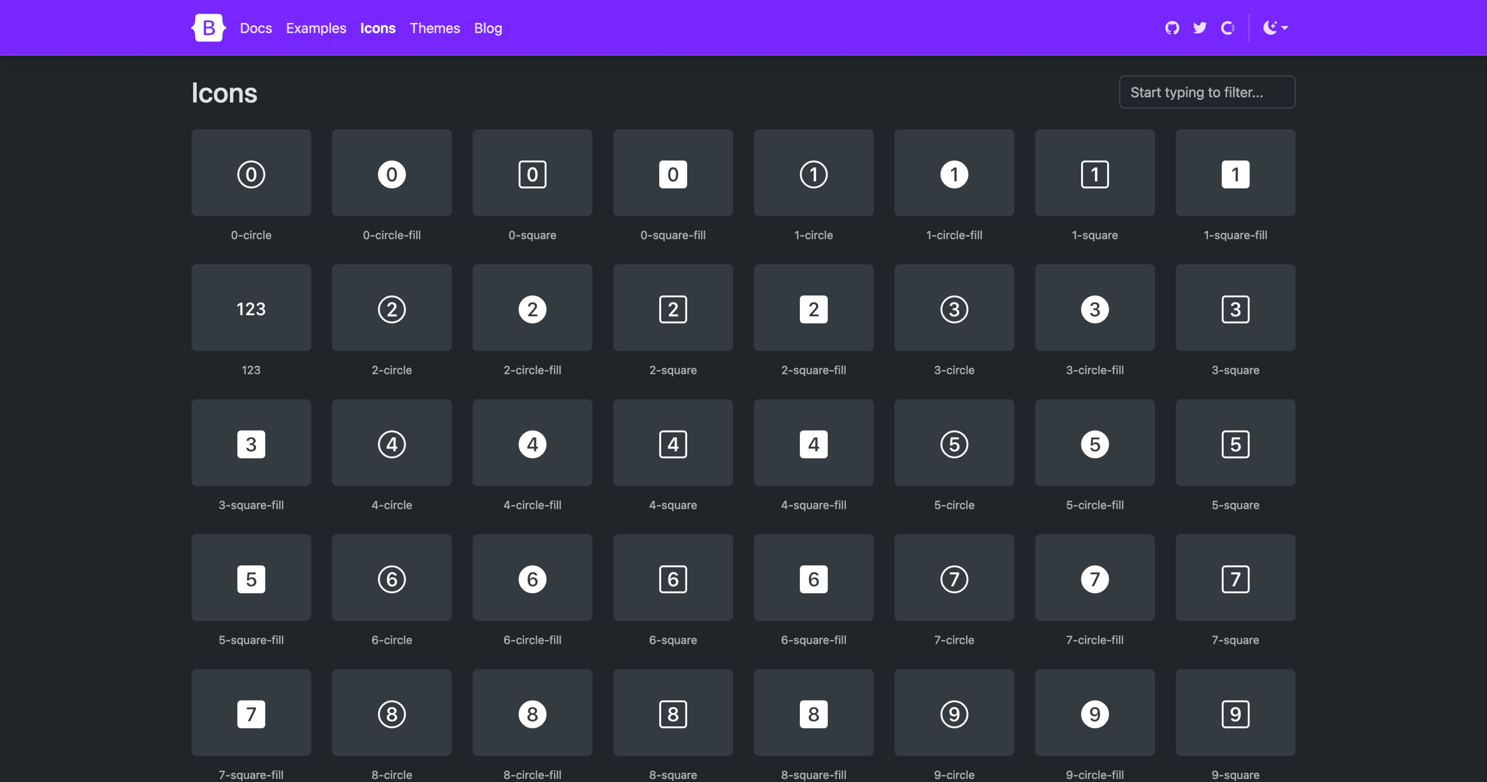Open the 5-square-fill icon tile

click(251, 578)
